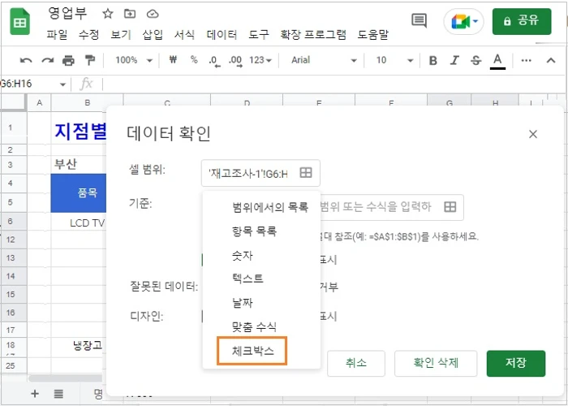The image size is (568, 406).
Task: Toggle bold formatting
Action: pyautogui.click(x=432, y=61)
